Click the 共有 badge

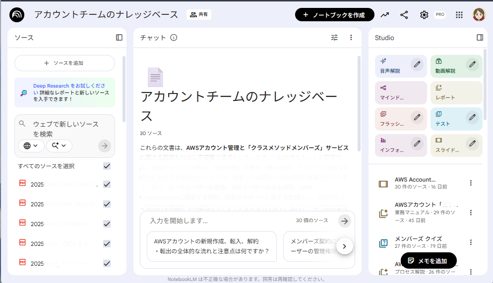199,14
